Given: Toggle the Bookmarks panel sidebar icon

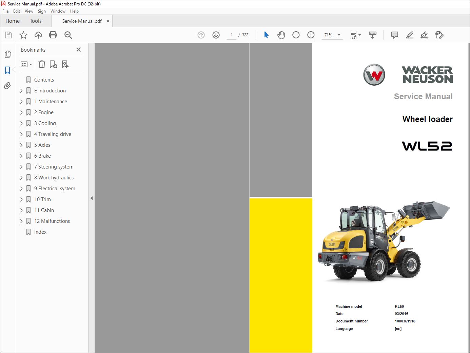Looking at the screenshot, I should (7, 70).
